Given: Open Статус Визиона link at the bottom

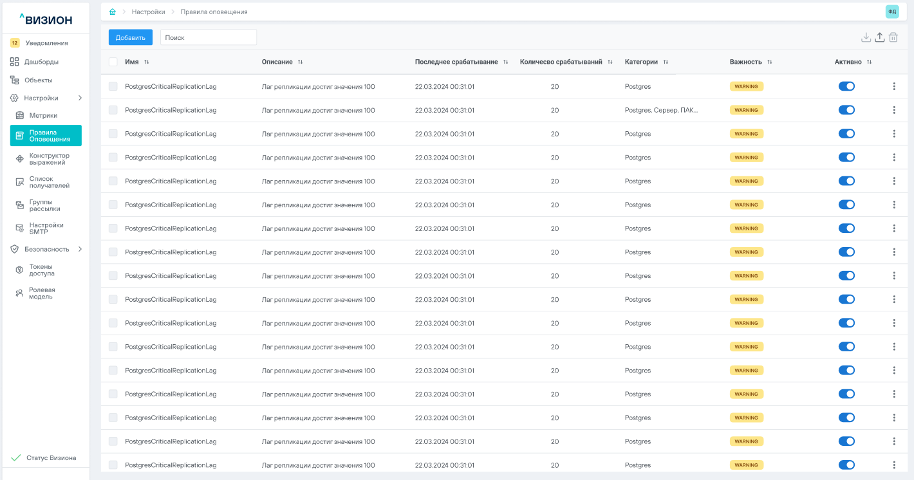Looking at the screenshot, I should [x=51, y=458].
